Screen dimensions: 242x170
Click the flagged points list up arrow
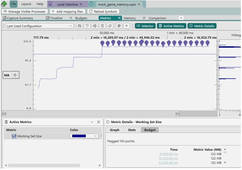(x=225, y=149)
